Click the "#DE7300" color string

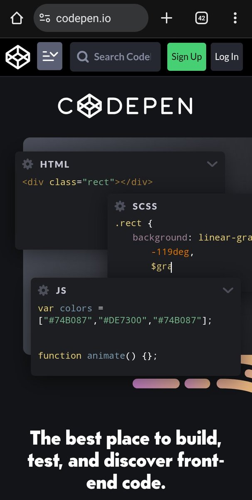(123, 321)
